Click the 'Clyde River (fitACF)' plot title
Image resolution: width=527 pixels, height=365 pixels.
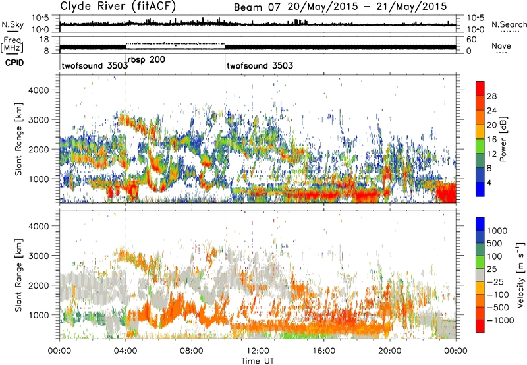click(118, 6)
